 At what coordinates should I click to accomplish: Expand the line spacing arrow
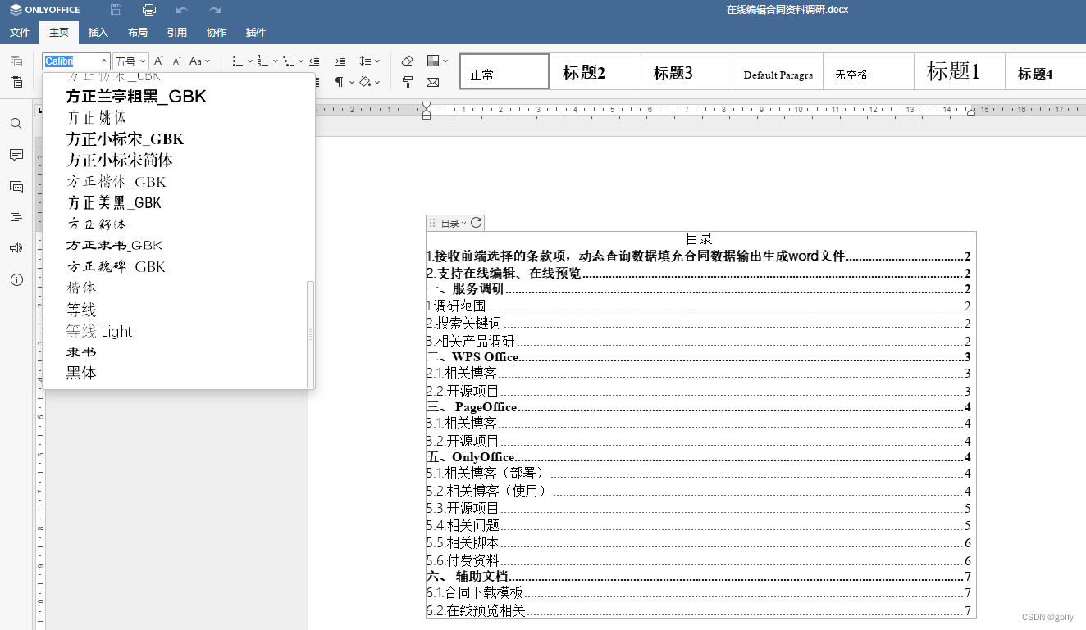point(377,61)
